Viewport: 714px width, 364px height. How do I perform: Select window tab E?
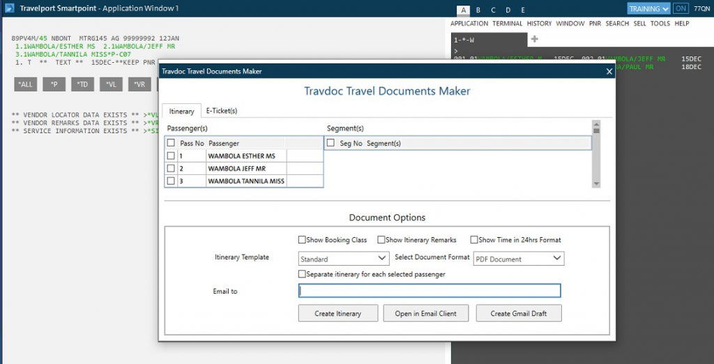pyautogui.click(x=523, y=10)
